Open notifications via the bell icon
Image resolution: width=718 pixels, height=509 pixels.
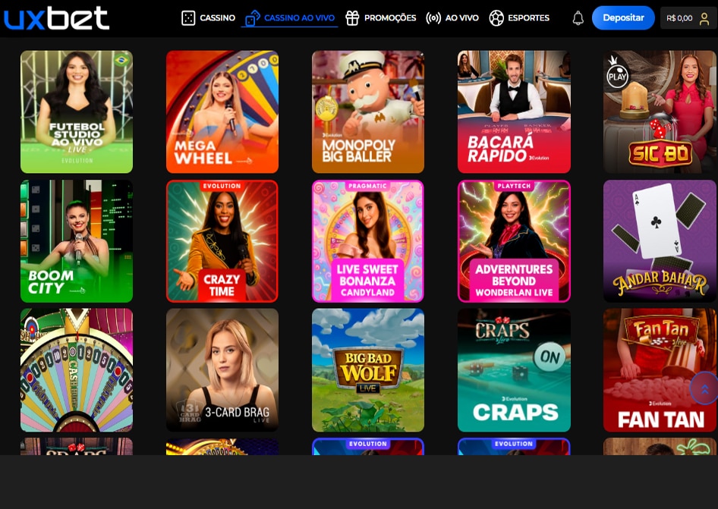click(x=578, y=17)
